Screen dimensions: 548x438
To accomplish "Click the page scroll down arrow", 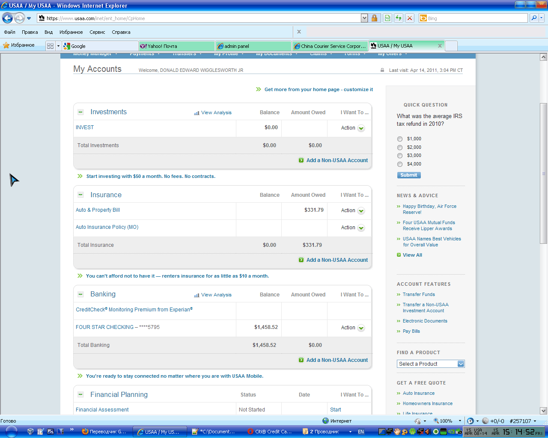I will (544, 411).
